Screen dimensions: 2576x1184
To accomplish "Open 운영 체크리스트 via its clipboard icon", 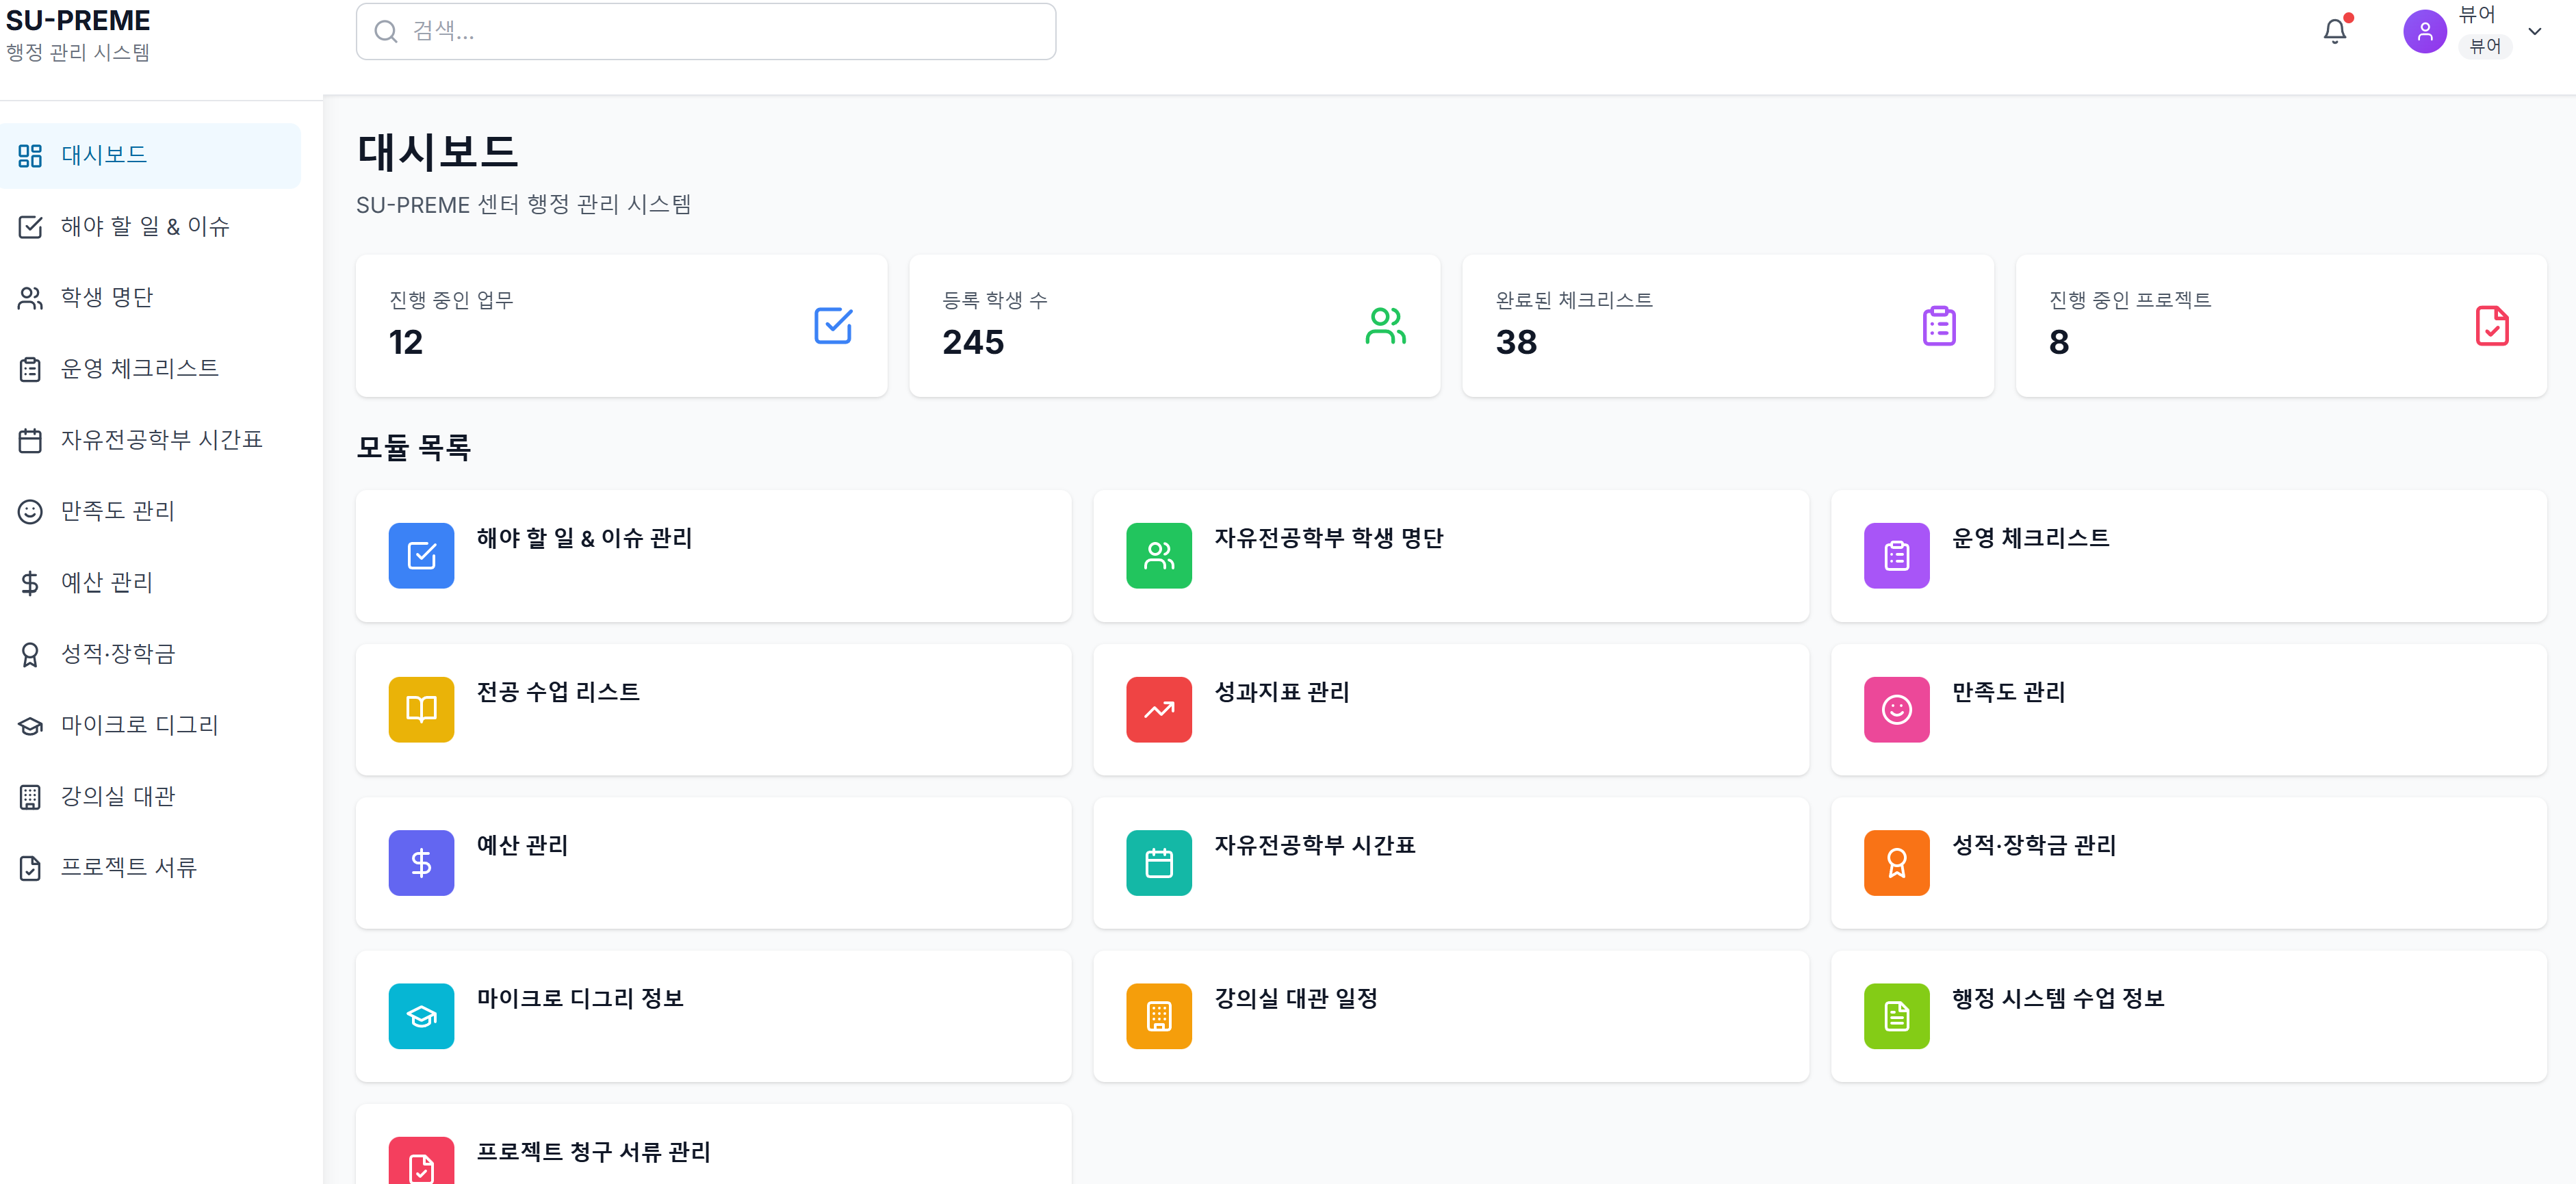I will [29, 368].
